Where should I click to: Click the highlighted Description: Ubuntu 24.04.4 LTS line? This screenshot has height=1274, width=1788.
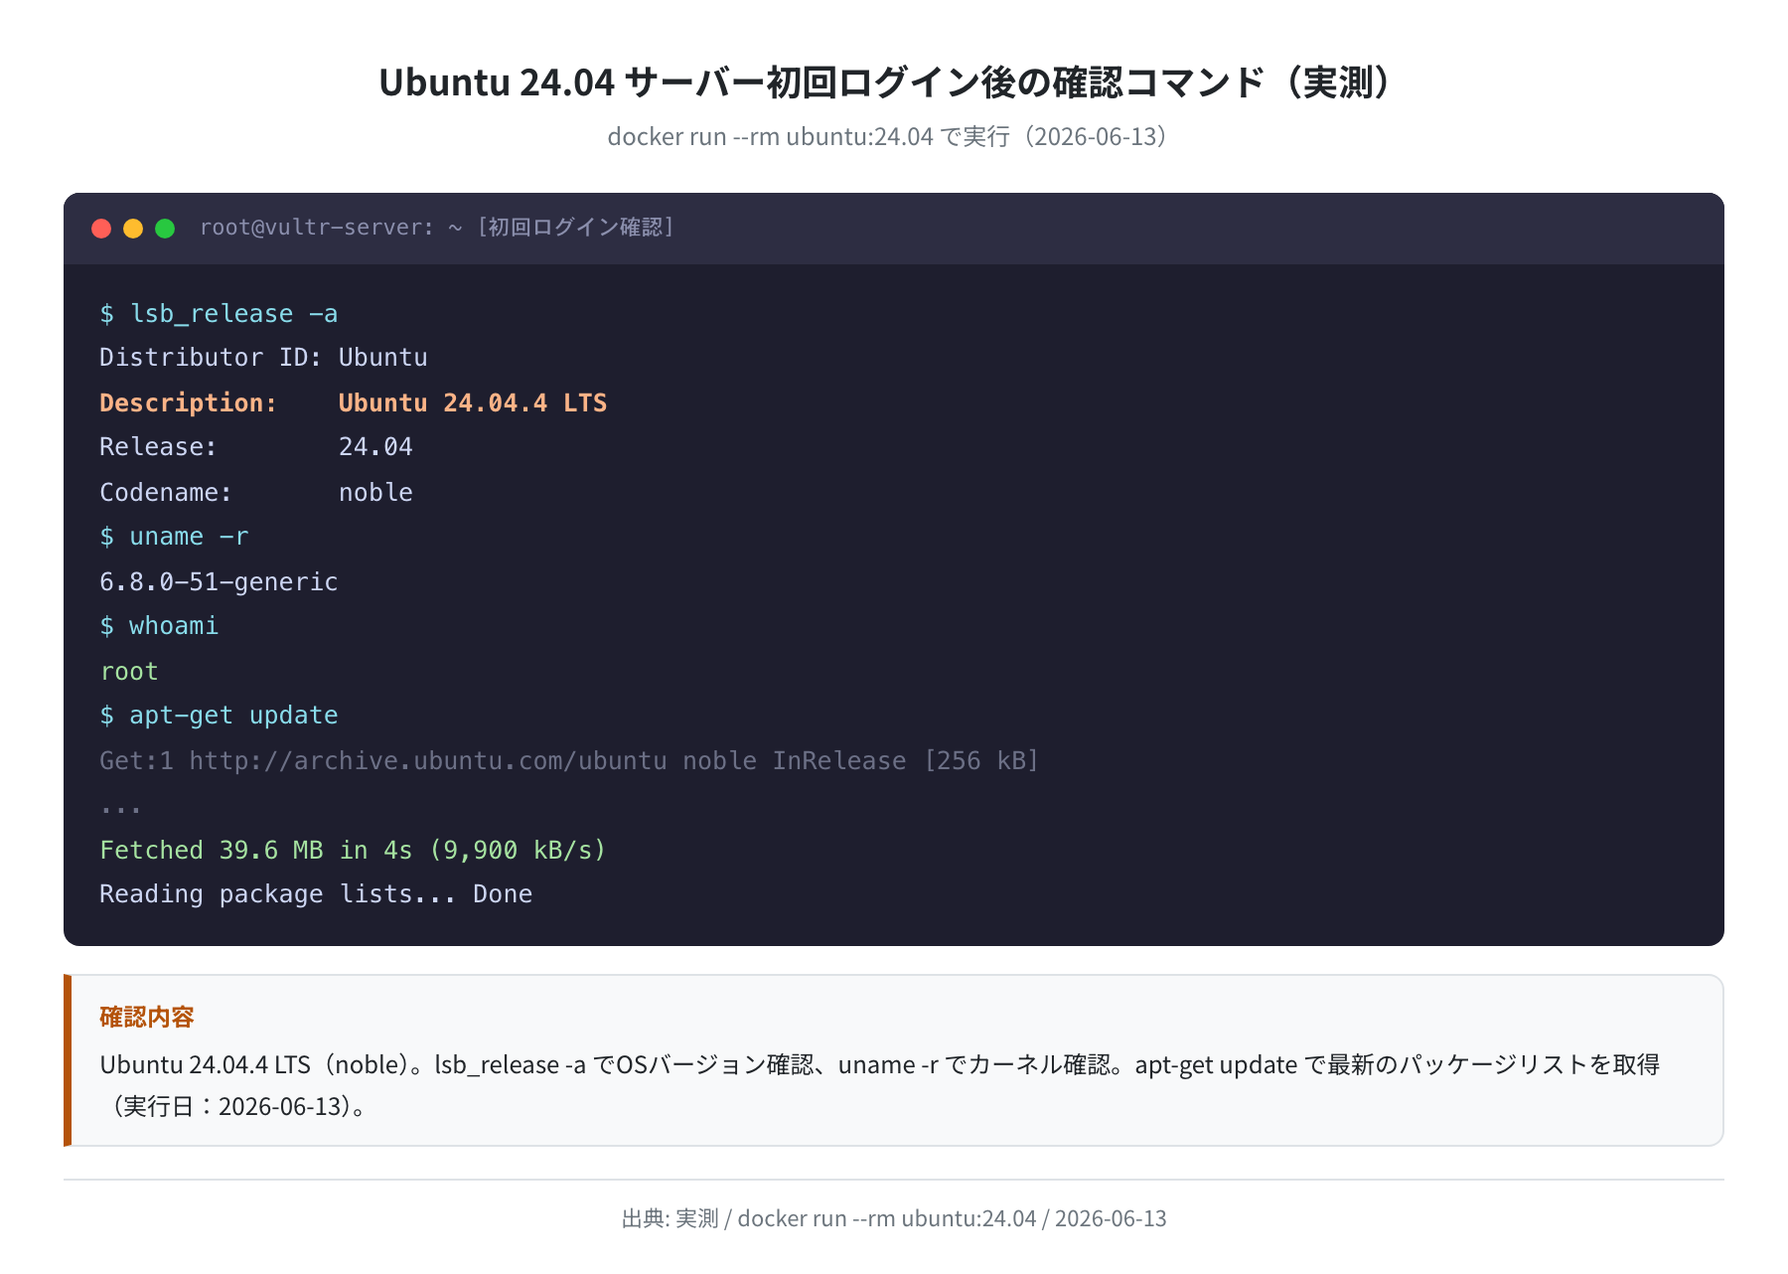[x=354, y=402]
